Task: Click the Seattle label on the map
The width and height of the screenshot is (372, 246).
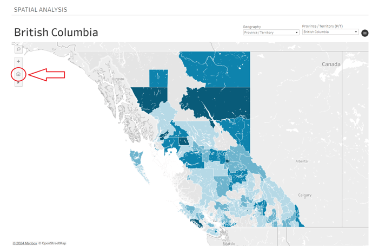Action: [229, 243]
